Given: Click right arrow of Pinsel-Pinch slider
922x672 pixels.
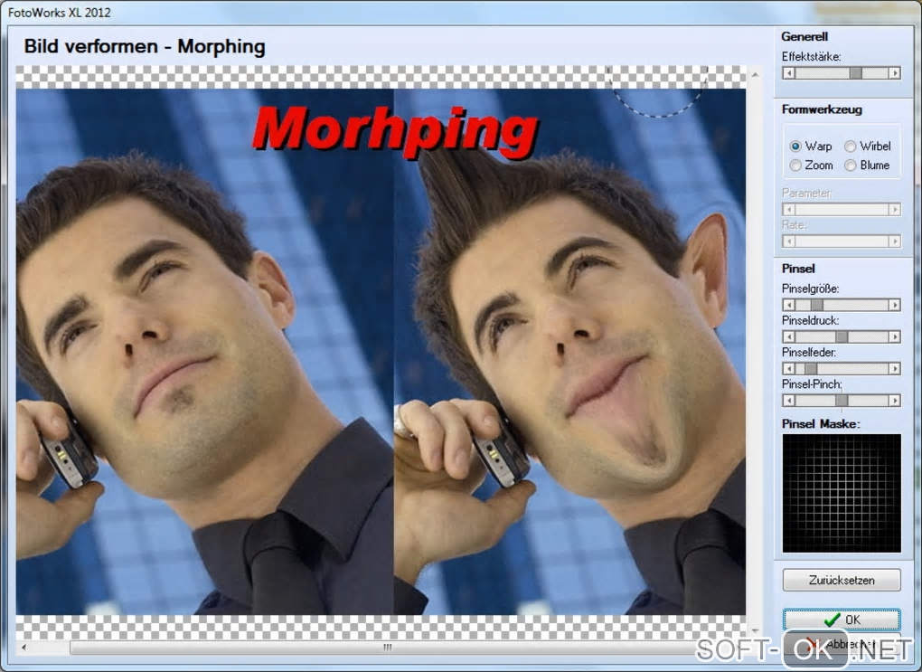Looking at the screenshot, I should 894,400.
